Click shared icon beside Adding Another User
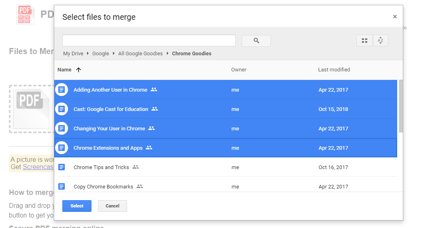 (154, 90)
